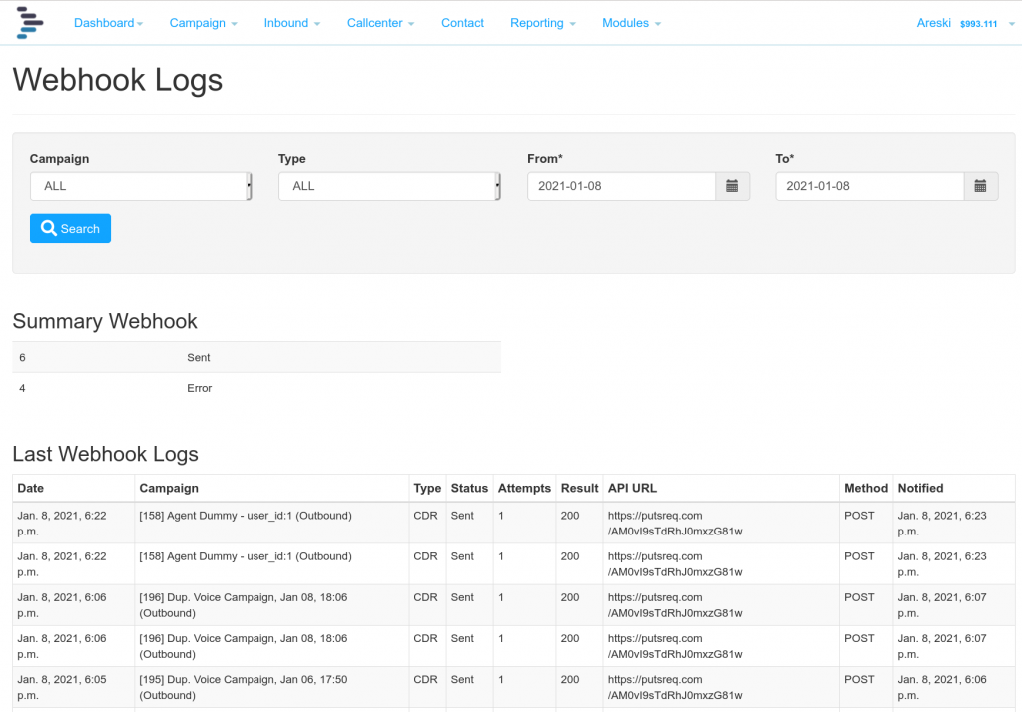
Task: Click the Search button
Action: click(70, 228)
